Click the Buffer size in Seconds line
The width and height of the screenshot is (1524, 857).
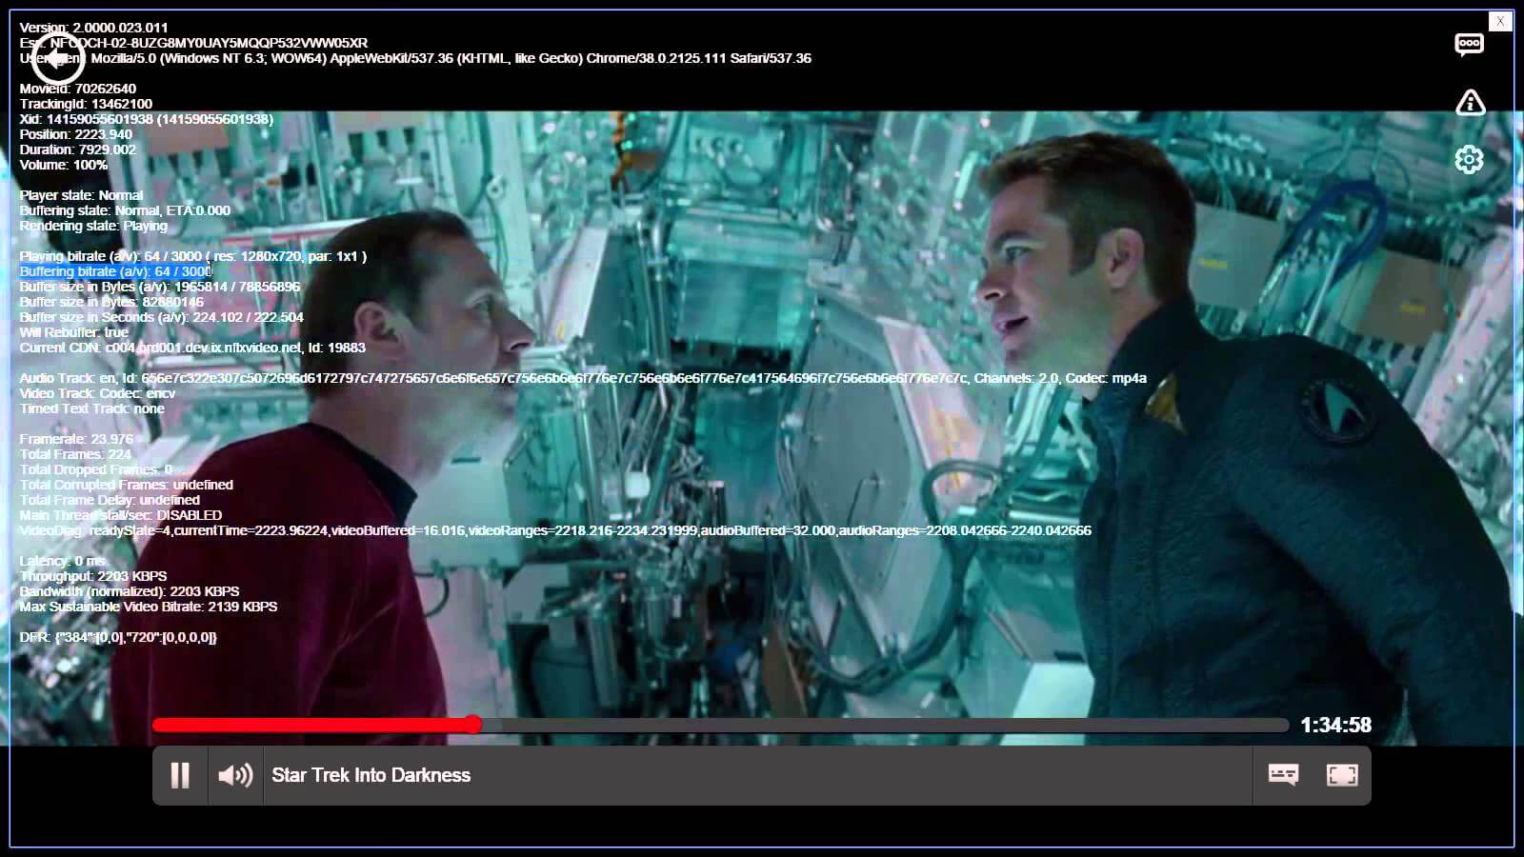click(162, 317)
